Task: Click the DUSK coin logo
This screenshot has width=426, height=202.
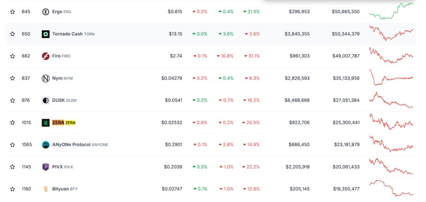Action: pos(46,100)
